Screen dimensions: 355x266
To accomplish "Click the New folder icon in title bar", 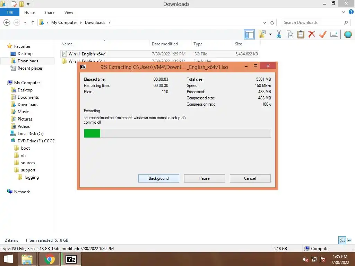I will (21, 4).
